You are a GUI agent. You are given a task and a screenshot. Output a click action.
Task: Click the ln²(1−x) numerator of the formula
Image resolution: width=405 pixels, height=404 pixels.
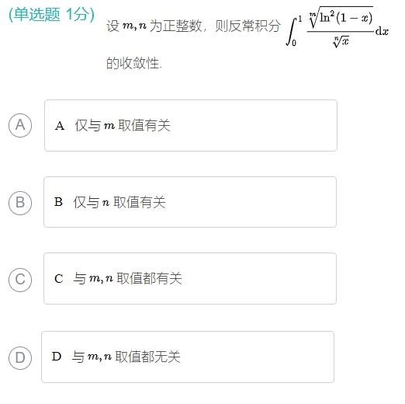click(x=341, y=17)
